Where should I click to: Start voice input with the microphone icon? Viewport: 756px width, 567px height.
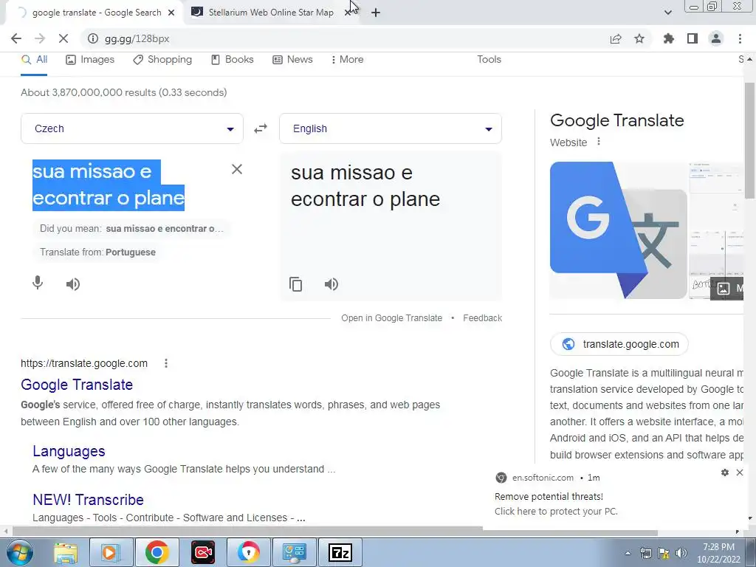coord(38,283)
